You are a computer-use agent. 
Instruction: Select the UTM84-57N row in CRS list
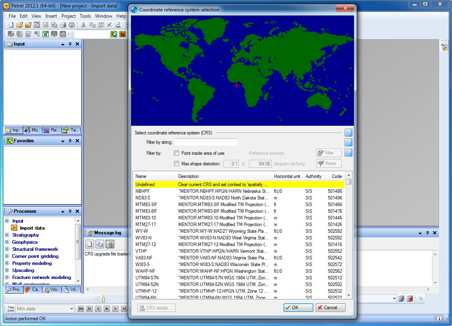(x=239, y=278)
